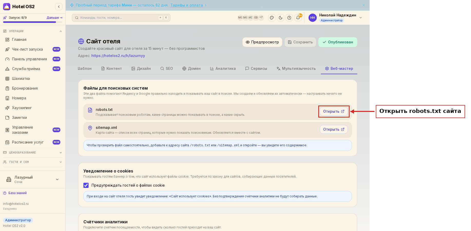Click the +7 users avatar badge
Viewport: 471px width, 231px height.
click(x=261, y=17)
